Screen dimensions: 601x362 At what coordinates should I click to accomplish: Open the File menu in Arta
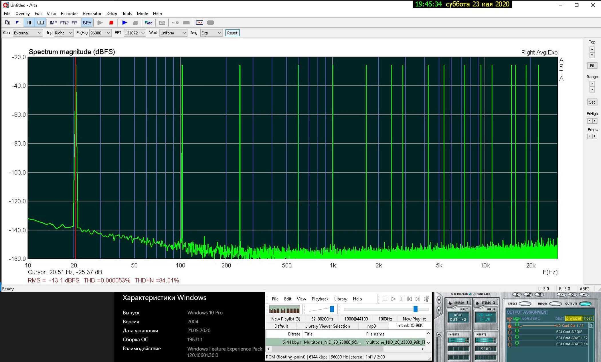(x=7, y=13)
